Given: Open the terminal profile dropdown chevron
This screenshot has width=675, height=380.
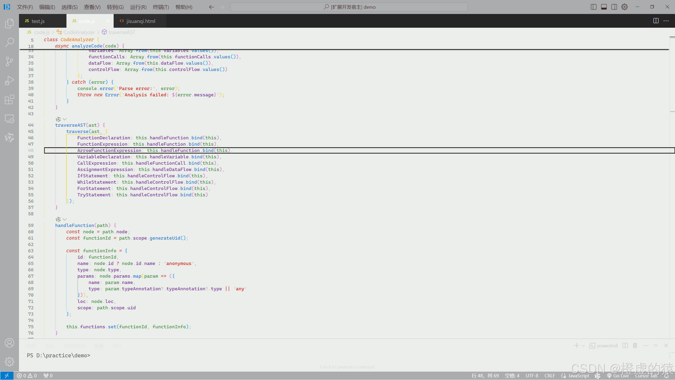Looking at the screenshot, I should (583, 345).
